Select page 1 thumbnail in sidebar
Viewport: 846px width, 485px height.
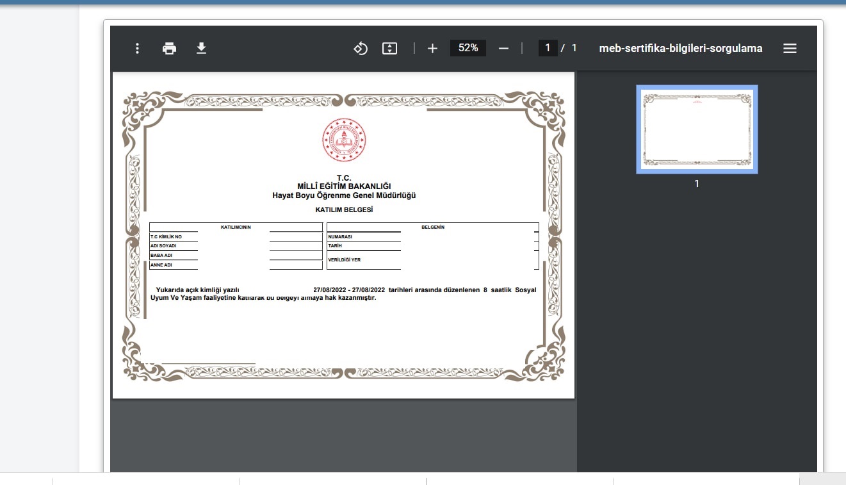(x=697, y=129)
